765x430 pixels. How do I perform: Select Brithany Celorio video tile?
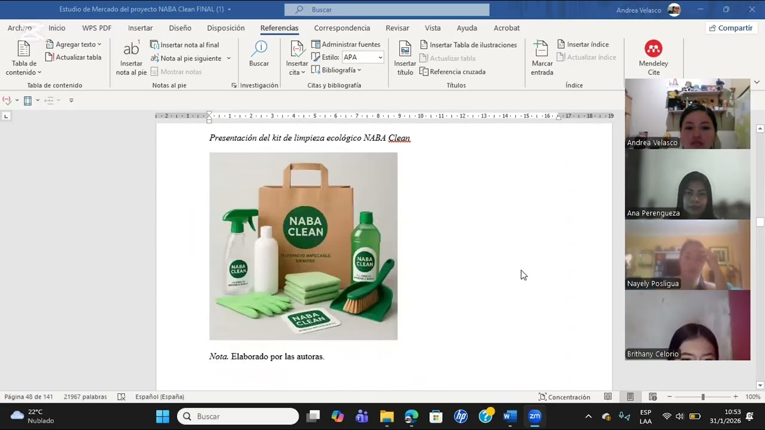tap(687, 325)
